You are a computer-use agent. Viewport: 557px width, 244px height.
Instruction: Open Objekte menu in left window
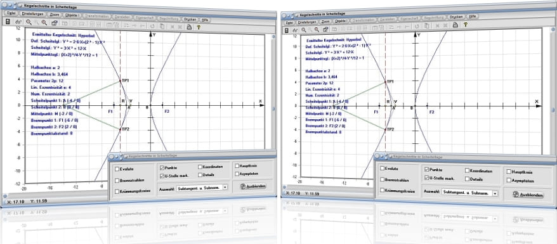72,15
